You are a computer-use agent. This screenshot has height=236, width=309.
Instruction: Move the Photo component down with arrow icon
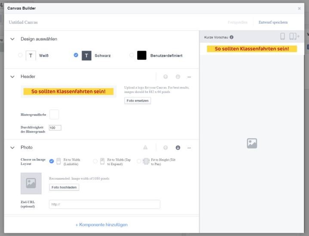(177, 148)
